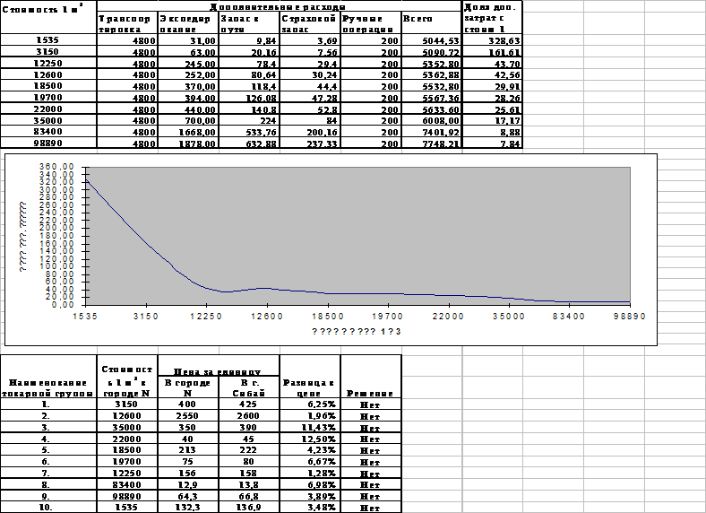Click the 22000 x-axis label

coord(448,316)
